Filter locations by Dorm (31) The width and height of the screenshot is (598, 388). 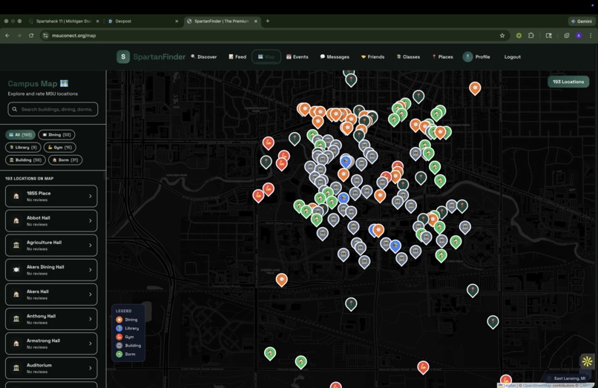tap(65, 160)
